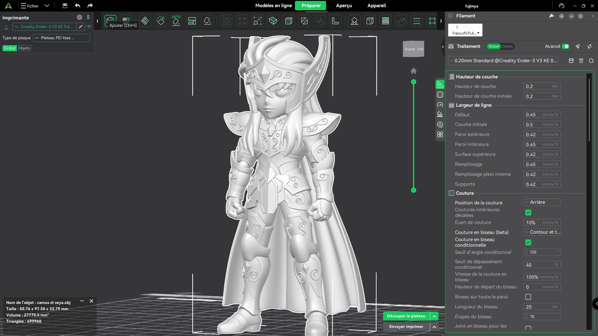Switch left panel to Objets view
The height and width of the screenshot is (336, 598).
(x=24, y=48)
